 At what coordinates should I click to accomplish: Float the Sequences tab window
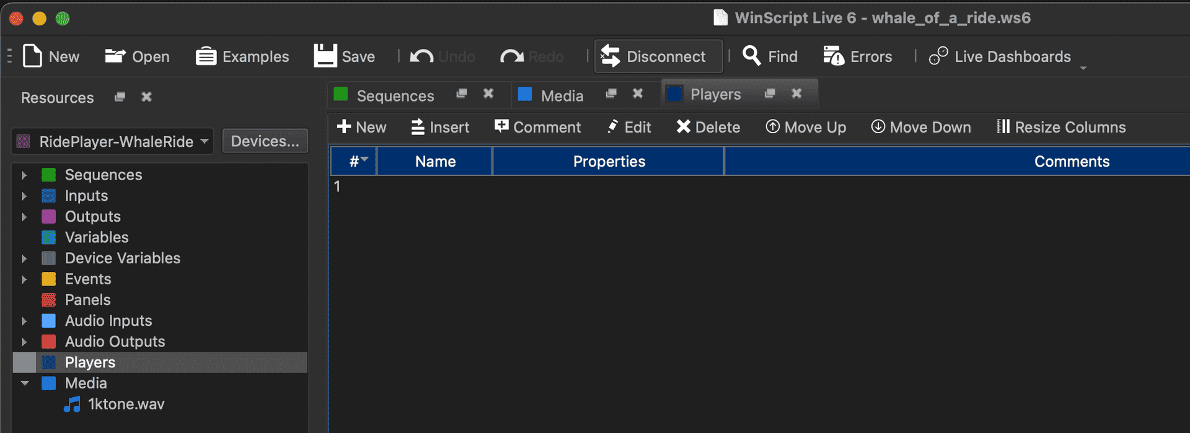(462, 94)
